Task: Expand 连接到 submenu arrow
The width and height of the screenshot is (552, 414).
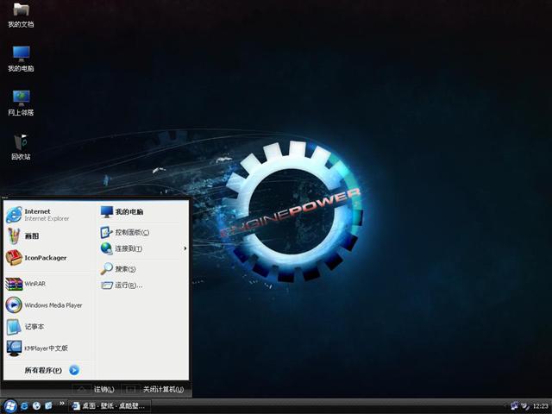Action: (x=185, y=248)
